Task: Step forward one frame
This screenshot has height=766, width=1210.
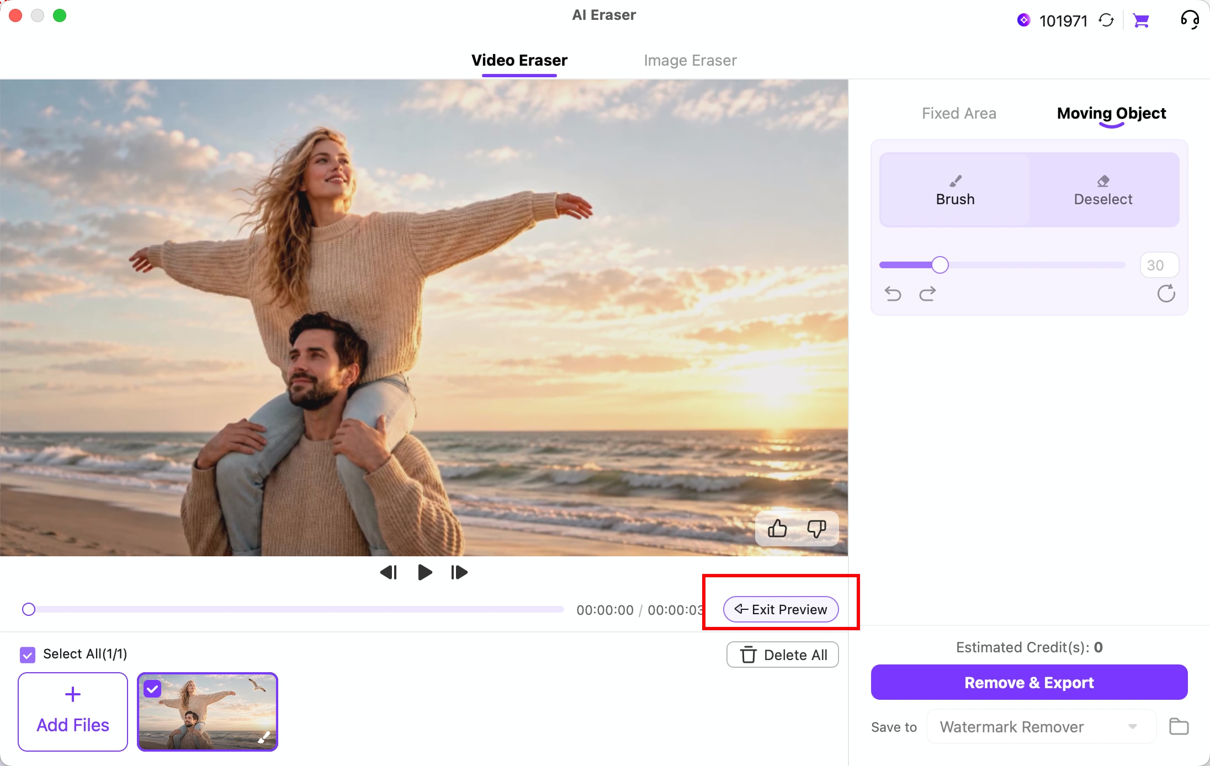Action: [459, 572]
